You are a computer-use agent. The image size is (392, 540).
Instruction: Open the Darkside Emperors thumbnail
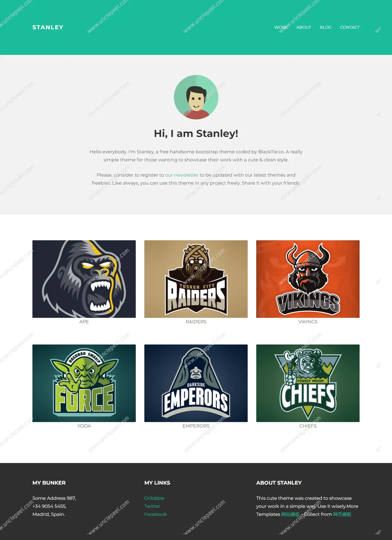coord(196,383)
